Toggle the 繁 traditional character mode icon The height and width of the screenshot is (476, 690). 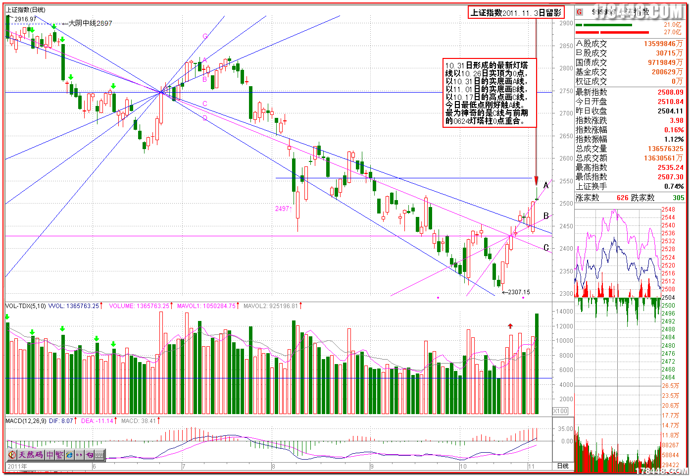[60, 455]
